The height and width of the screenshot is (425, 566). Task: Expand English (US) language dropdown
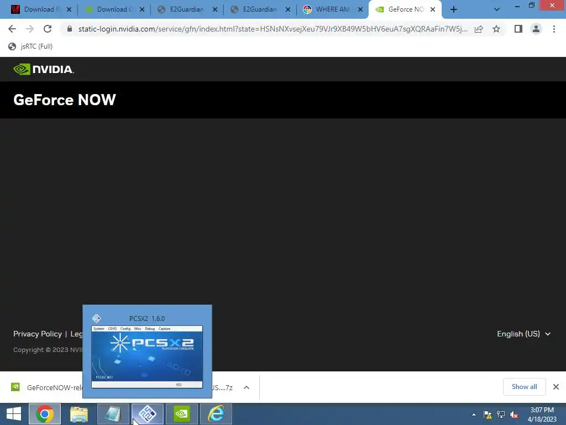click(x=523, y=334)
